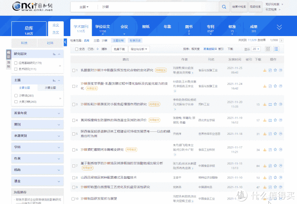Open the display count 20 dropdown
This screenshot has width=297, height=204.
[256, 49]
